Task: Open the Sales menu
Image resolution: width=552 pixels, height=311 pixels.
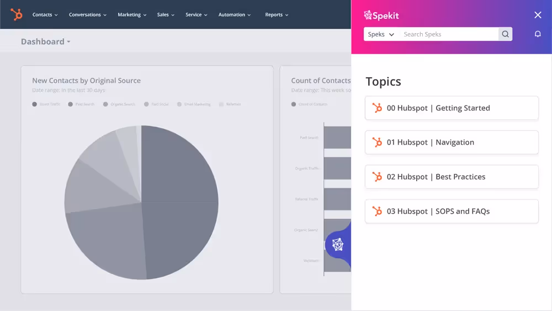Action: click(166, 15)
